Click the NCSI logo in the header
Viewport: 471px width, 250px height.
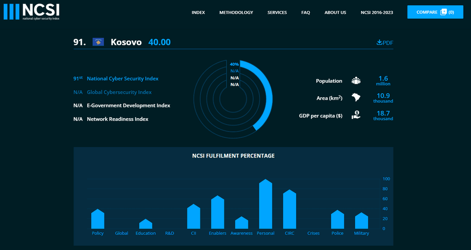(33, 12)
